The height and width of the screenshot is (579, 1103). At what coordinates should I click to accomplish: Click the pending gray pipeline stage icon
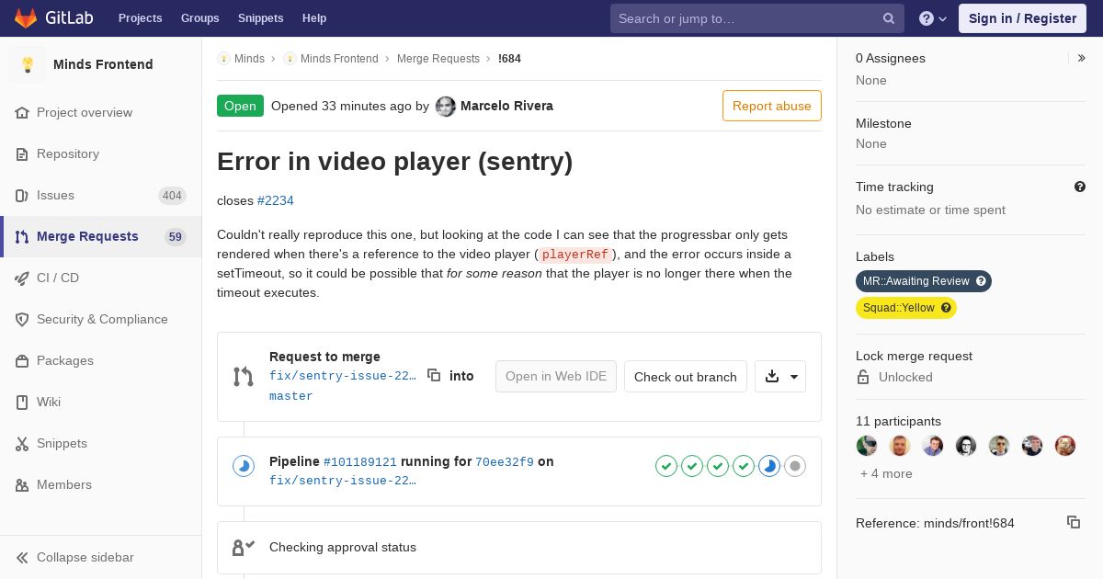(795, 466)
